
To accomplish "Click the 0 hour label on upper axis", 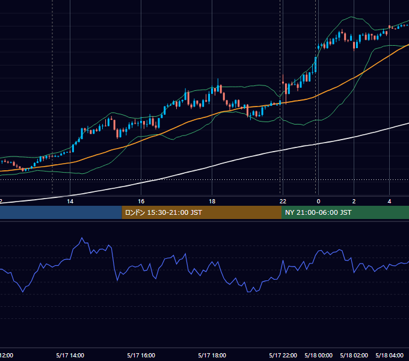I will 318,202.
